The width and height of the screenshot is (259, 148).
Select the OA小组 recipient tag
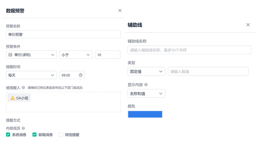[19, 98]
